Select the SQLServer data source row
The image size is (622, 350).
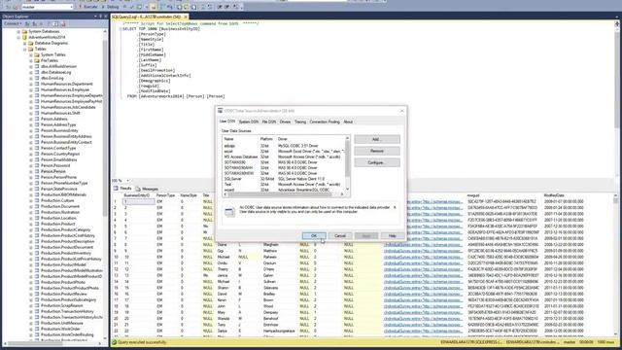point(283,179)
